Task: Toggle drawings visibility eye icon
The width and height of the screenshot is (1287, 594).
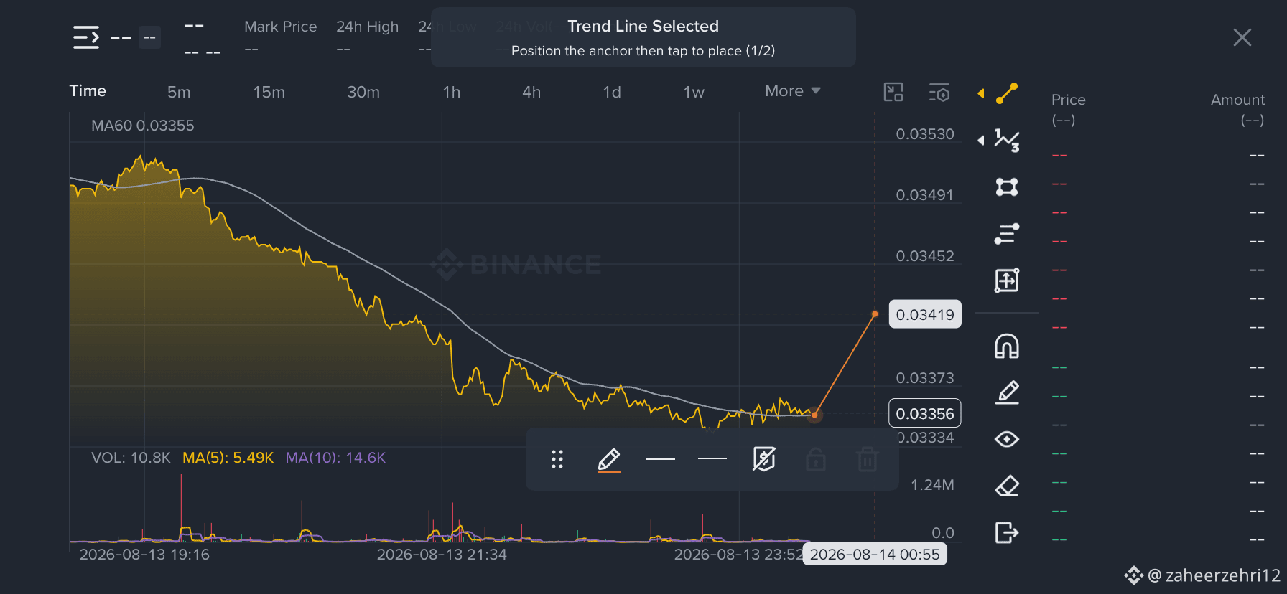Action: pos(1007,439)
